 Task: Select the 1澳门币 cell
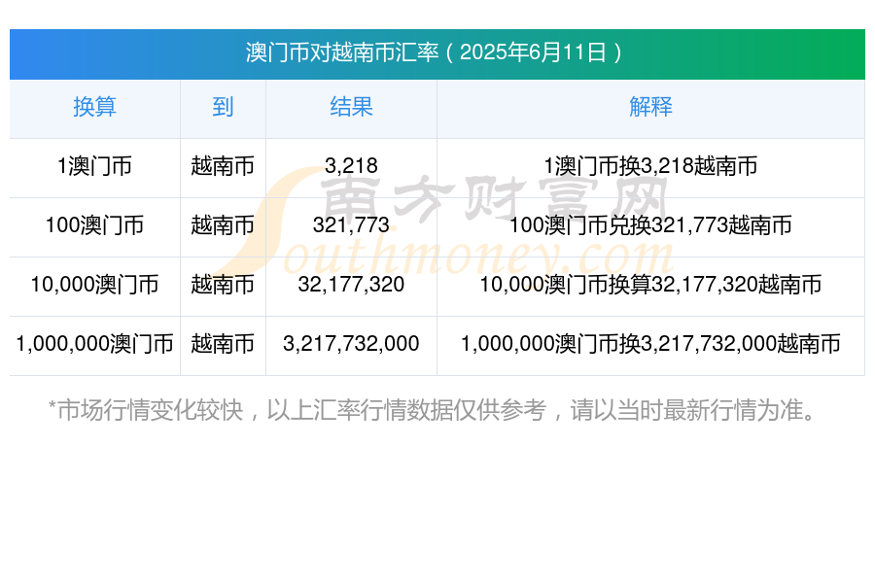click(x=95, y=166)
